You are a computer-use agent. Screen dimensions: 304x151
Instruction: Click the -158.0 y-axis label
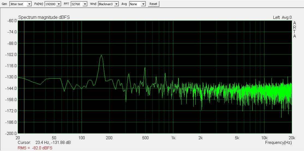(x=11, y=100)
